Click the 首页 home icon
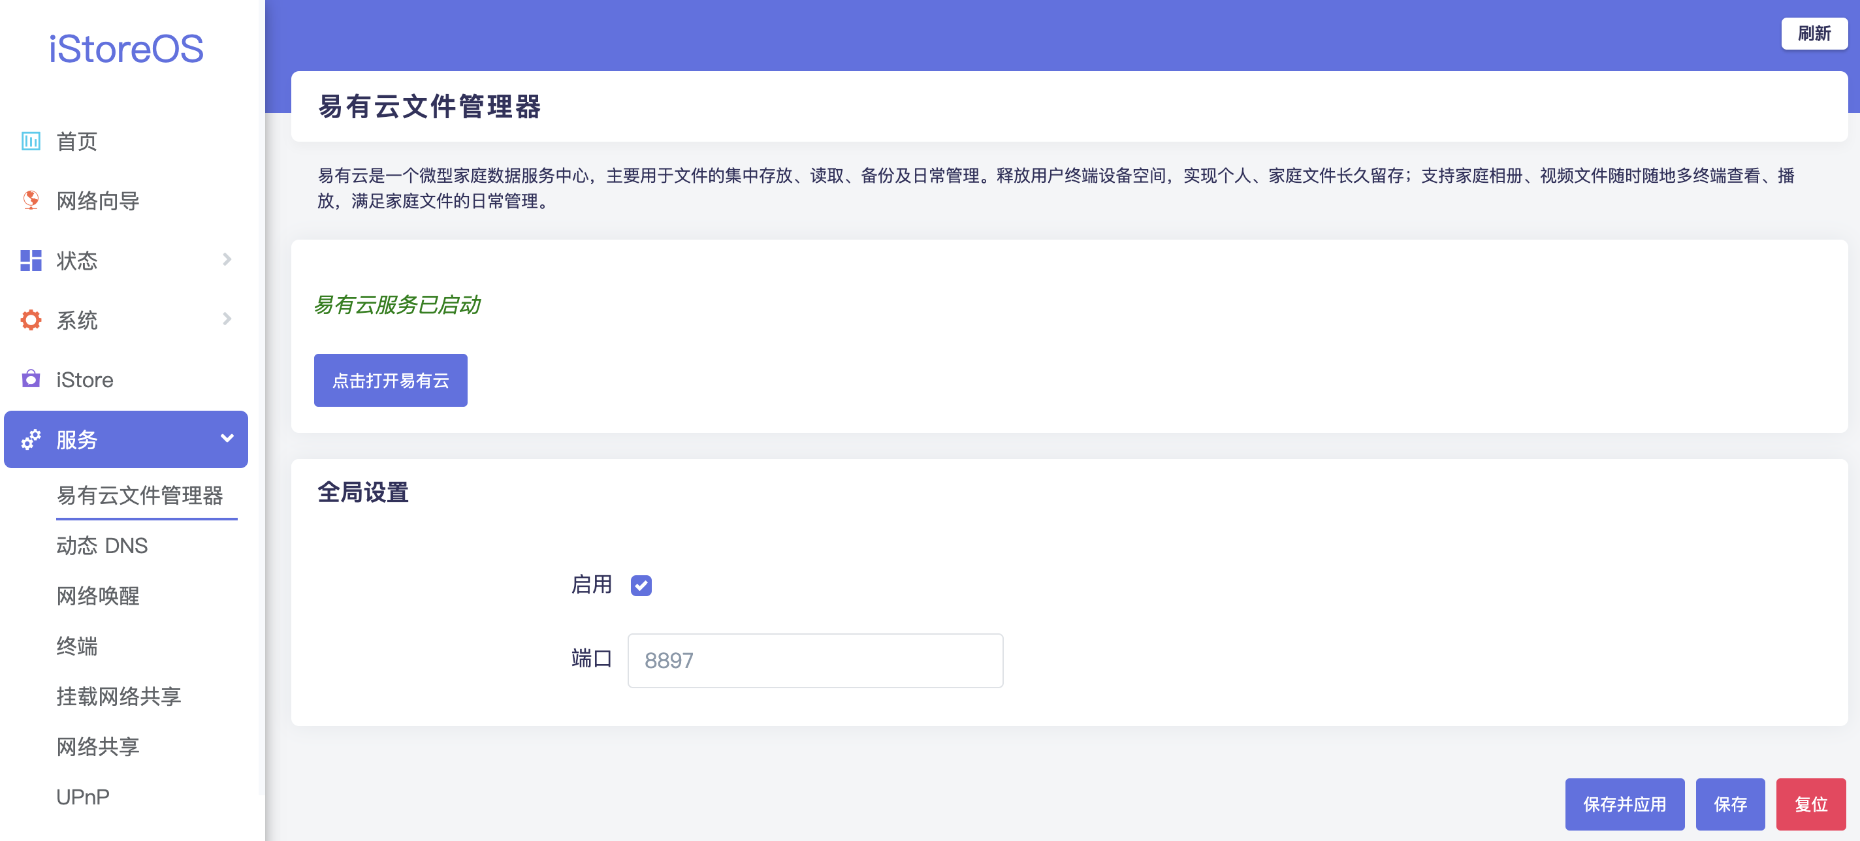 (31, 142)
